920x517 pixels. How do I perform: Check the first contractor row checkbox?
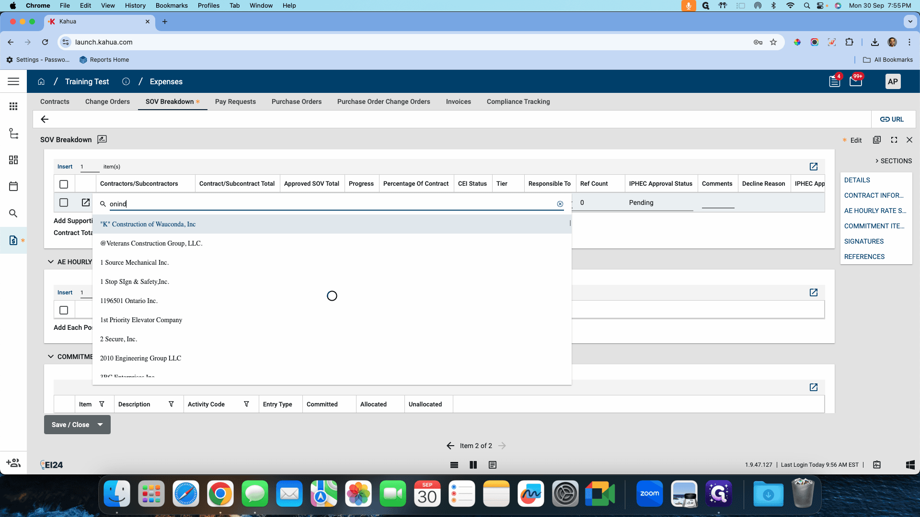64,202
